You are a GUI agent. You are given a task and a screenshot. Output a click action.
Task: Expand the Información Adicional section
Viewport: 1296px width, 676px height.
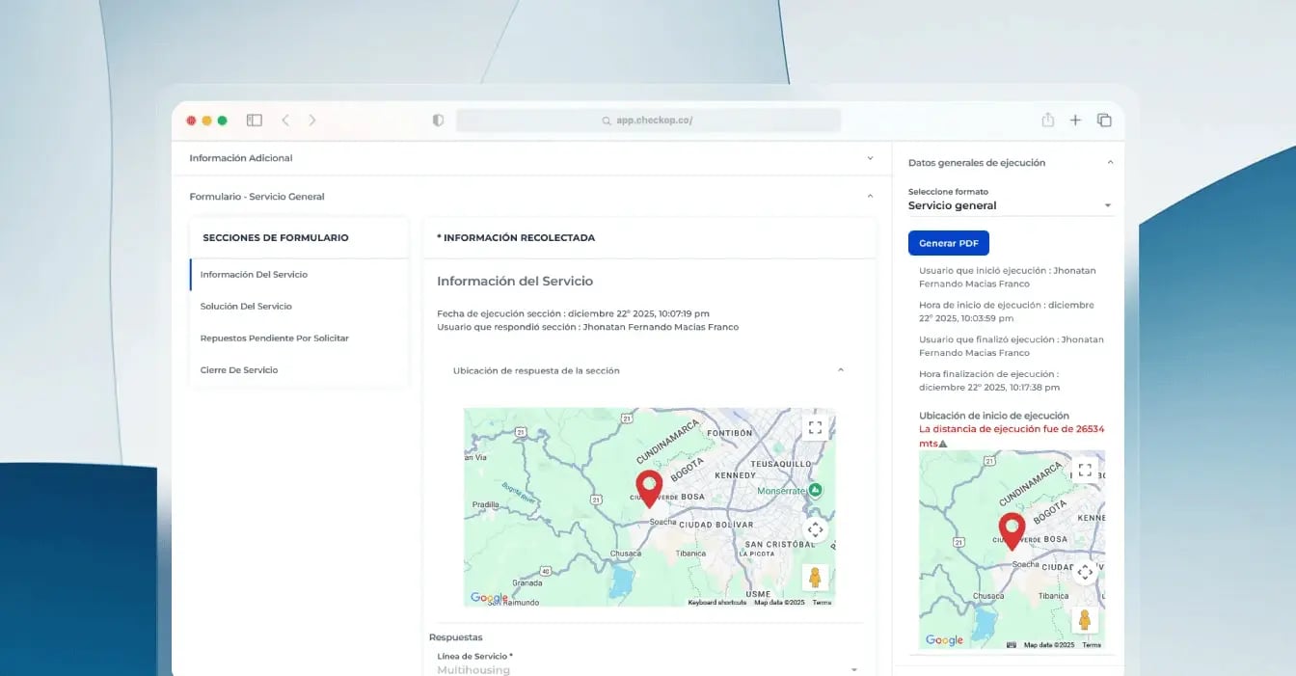(870, 158)
